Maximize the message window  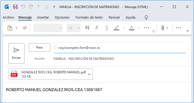(174, 7)
